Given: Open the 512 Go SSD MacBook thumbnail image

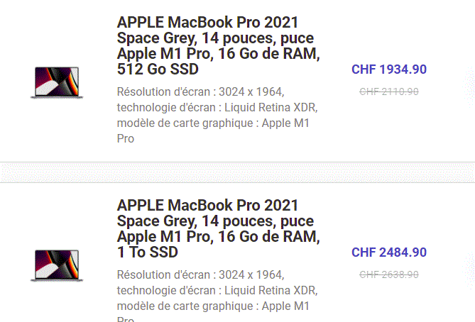Looking at the screenshot, I should (x=57, y=82).
